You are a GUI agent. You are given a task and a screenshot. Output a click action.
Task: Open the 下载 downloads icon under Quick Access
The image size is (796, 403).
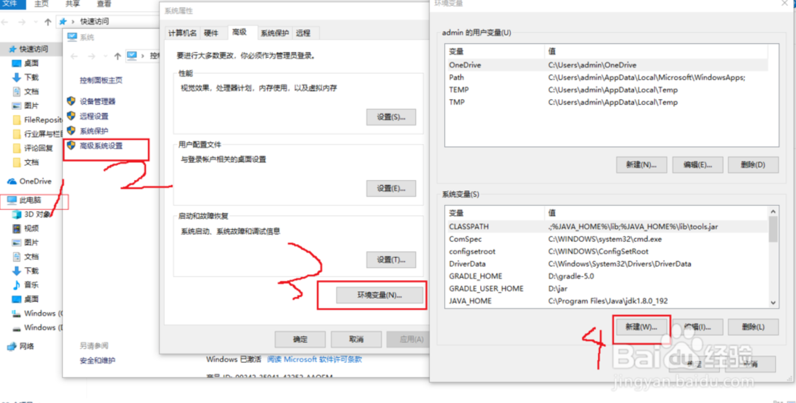point(16,77)
